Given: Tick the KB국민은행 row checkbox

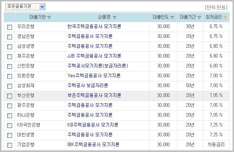Looking at the screenshot, I should point(10,125).
